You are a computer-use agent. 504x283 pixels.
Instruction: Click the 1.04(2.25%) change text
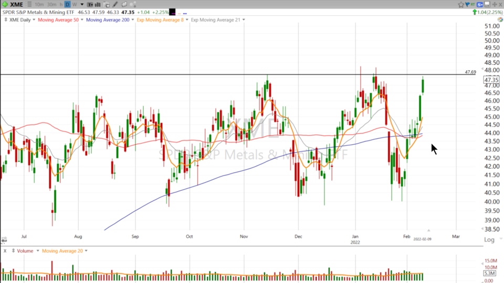[x=490, y=12]
